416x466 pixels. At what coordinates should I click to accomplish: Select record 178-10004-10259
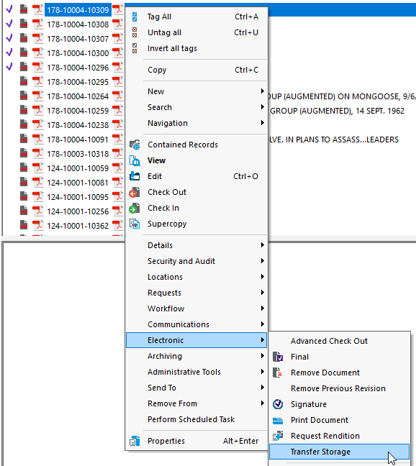[x=78, y=111]
